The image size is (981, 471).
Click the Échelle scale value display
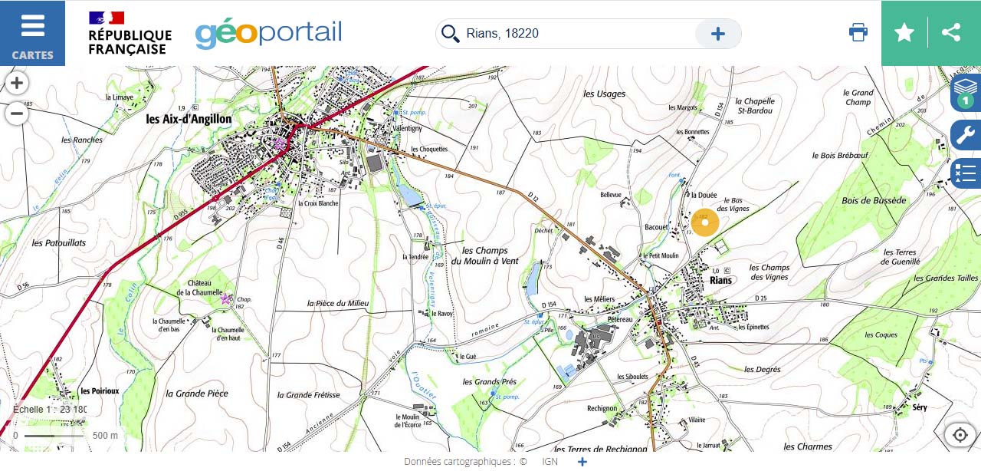click(51, 410)
